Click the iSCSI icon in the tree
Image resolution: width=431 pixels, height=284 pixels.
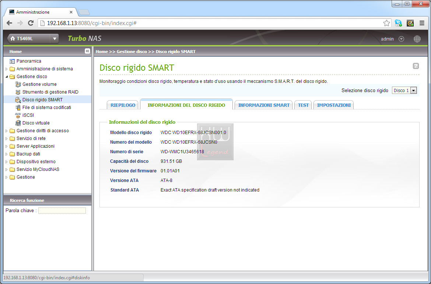click(18, 115)
